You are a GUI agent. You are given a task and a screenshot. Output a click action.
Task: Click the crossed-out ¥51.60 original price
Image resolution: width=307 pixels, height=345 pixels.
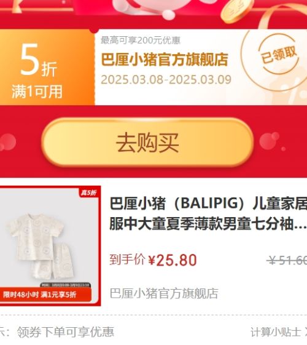pyautogui.click(x=287, y=261)
